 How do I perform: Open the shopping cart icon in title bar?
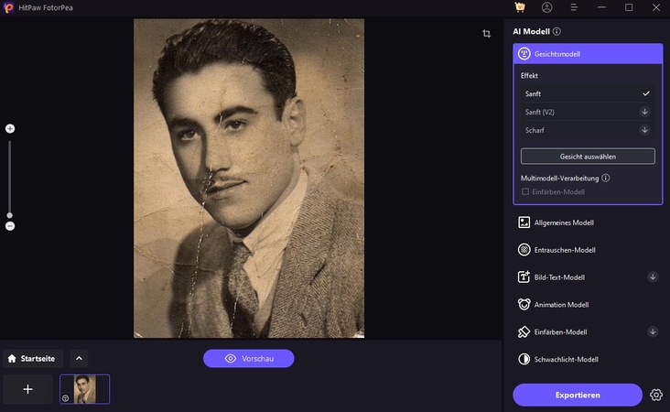pyautogui.click(x=520, y=7)
